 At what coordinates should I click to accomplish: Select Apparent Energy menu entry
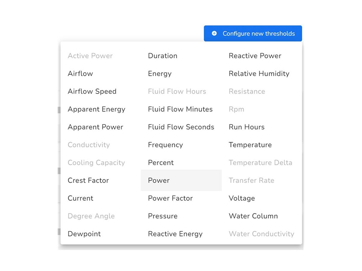click(x=96, y=109)
